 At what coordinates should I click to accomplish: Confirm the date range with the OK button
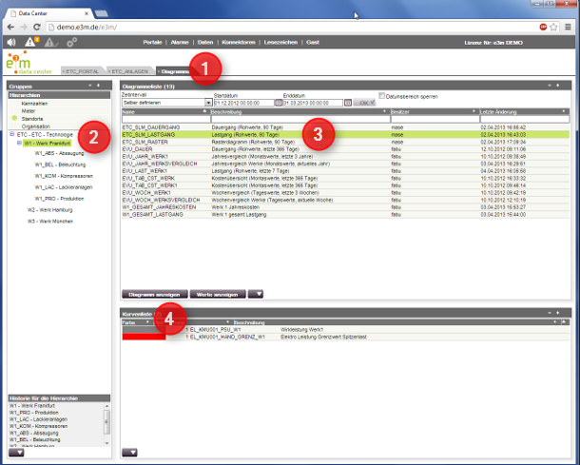point(364,103)
